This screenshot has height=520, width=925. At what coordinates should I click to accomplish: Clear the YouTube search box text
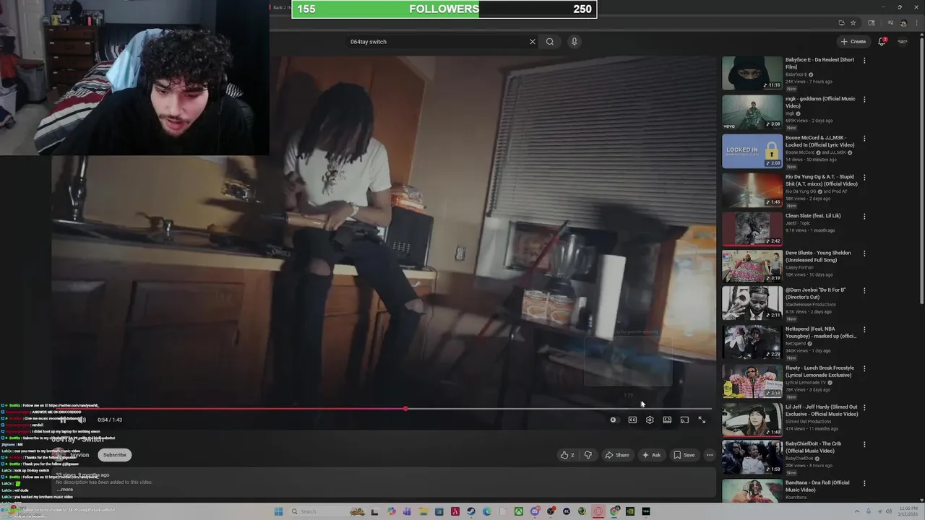tap(533, 42)
